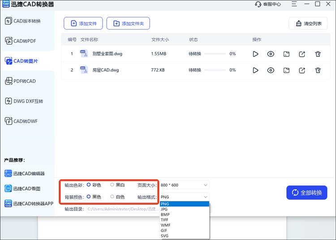Screen dimensions: 336x240
Task: Select 白色 background color radio
Action: (x=112, y=197)
